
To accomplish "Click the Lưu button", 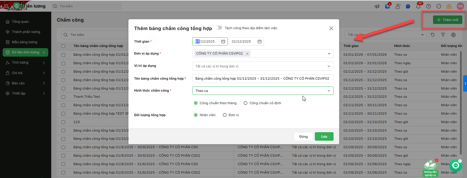I will 324,137.
